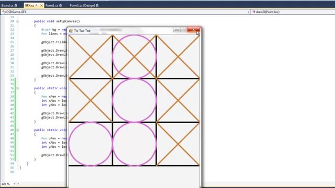Image resolution: width=335 pixels, height=188 pixels.
Task: Click the pin icon on GFX.cs tab
Action: (x=36, y=5)
